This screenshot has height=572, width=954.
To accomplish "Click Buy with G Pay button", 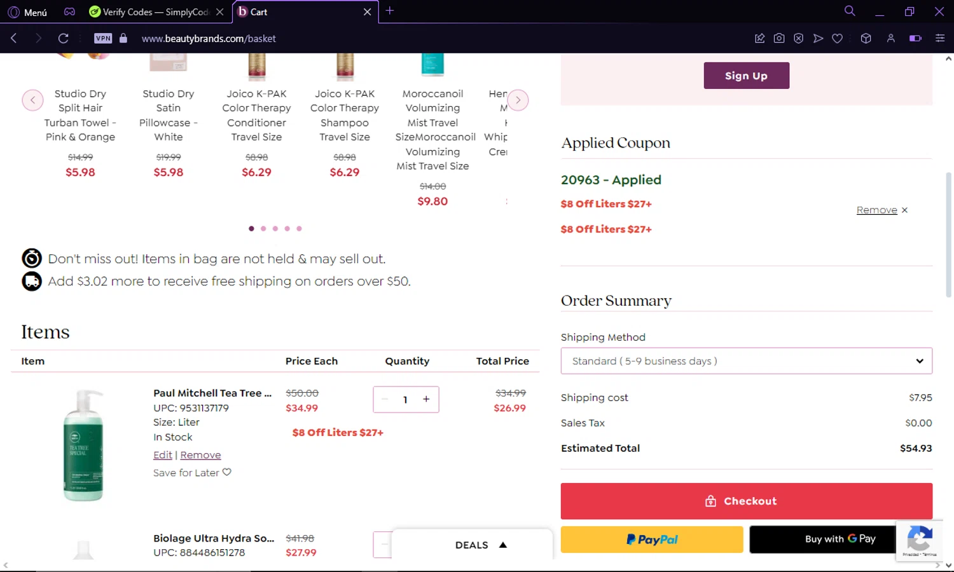I will pyautogui.click(x=823, y=540).
